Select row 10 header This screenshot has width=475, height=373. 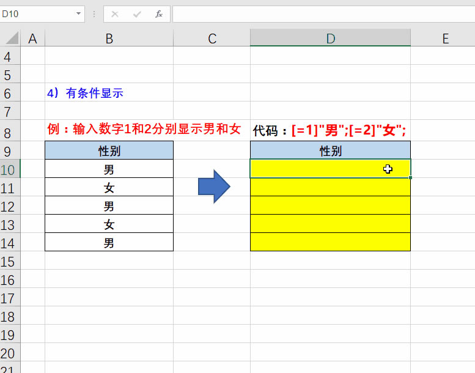tap(10, 169)
